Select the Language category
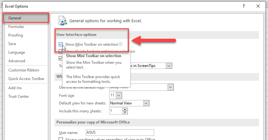The width and height of the screenshot is (268, 140). click(x=17, y=52)
